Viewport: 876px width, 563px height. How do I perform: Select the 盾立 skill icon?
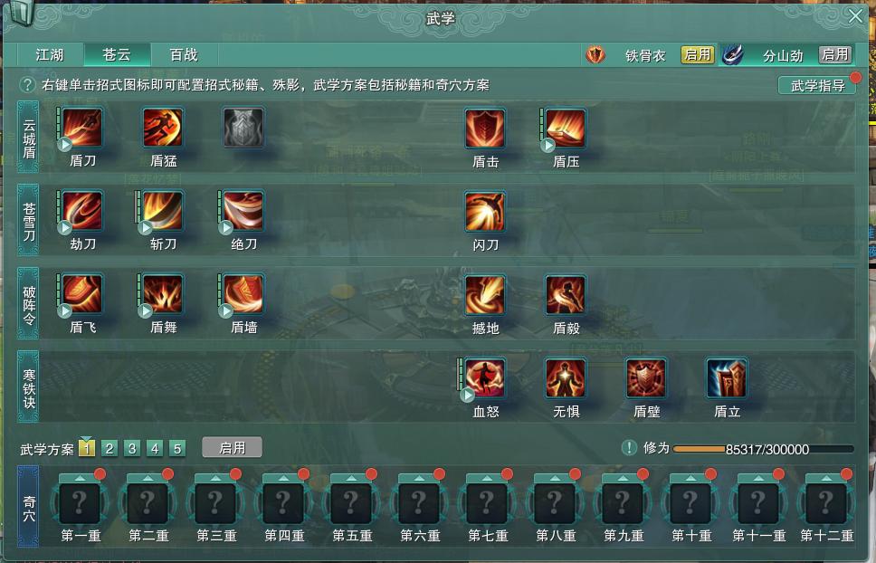click(727, 378)
